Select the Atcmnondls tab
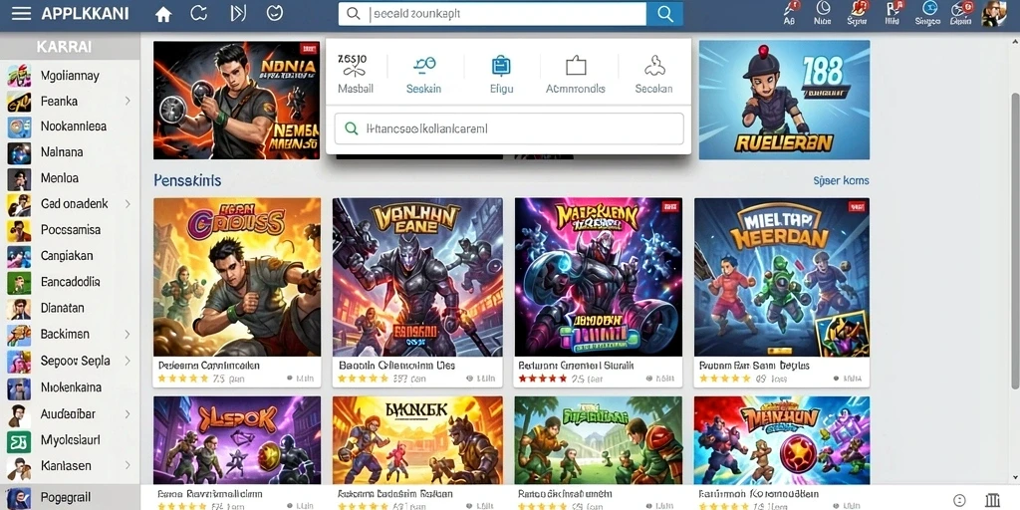This screenshot has height=510, width=1020. point(576,74)
